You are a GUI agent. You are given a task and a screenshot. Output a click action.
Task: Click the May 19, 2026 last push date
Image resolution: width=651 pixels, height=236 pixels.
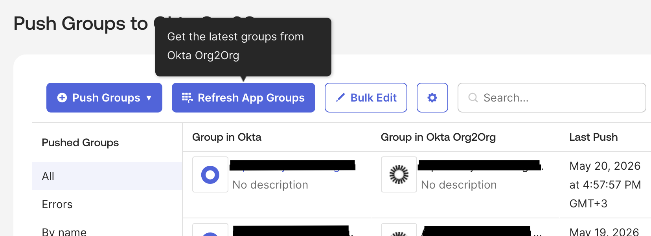[604, 231]
